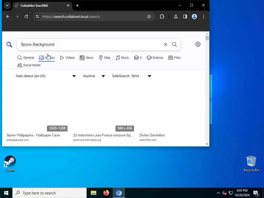Open File Explorer from the taskbar
This screenshot has width=264, height=198.
point(93,193)
